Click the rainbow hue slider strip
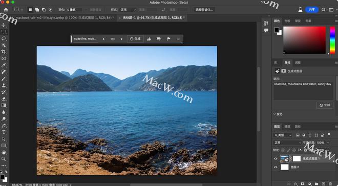 [332, 40]
